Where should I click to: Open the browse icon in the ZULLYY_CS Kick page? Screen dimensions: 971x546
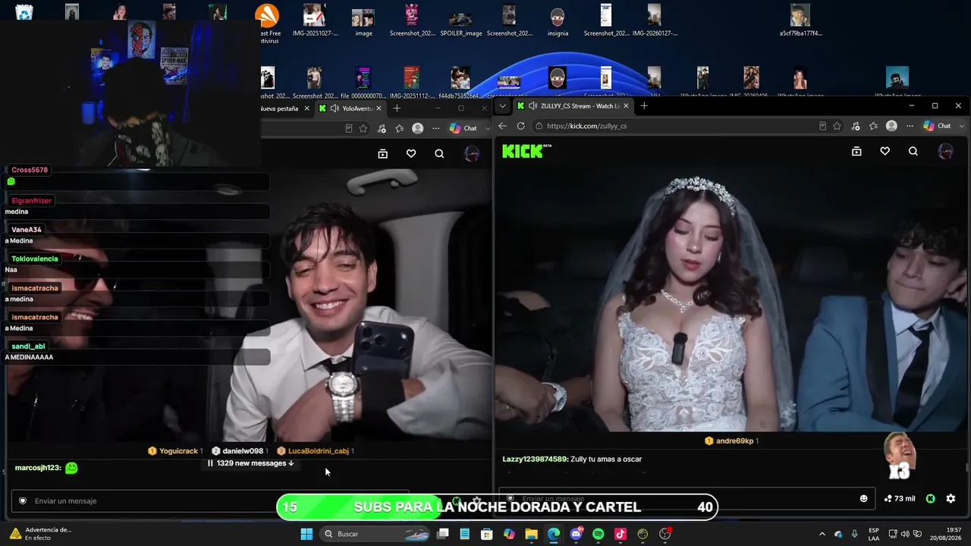click(x=856, y=152)
